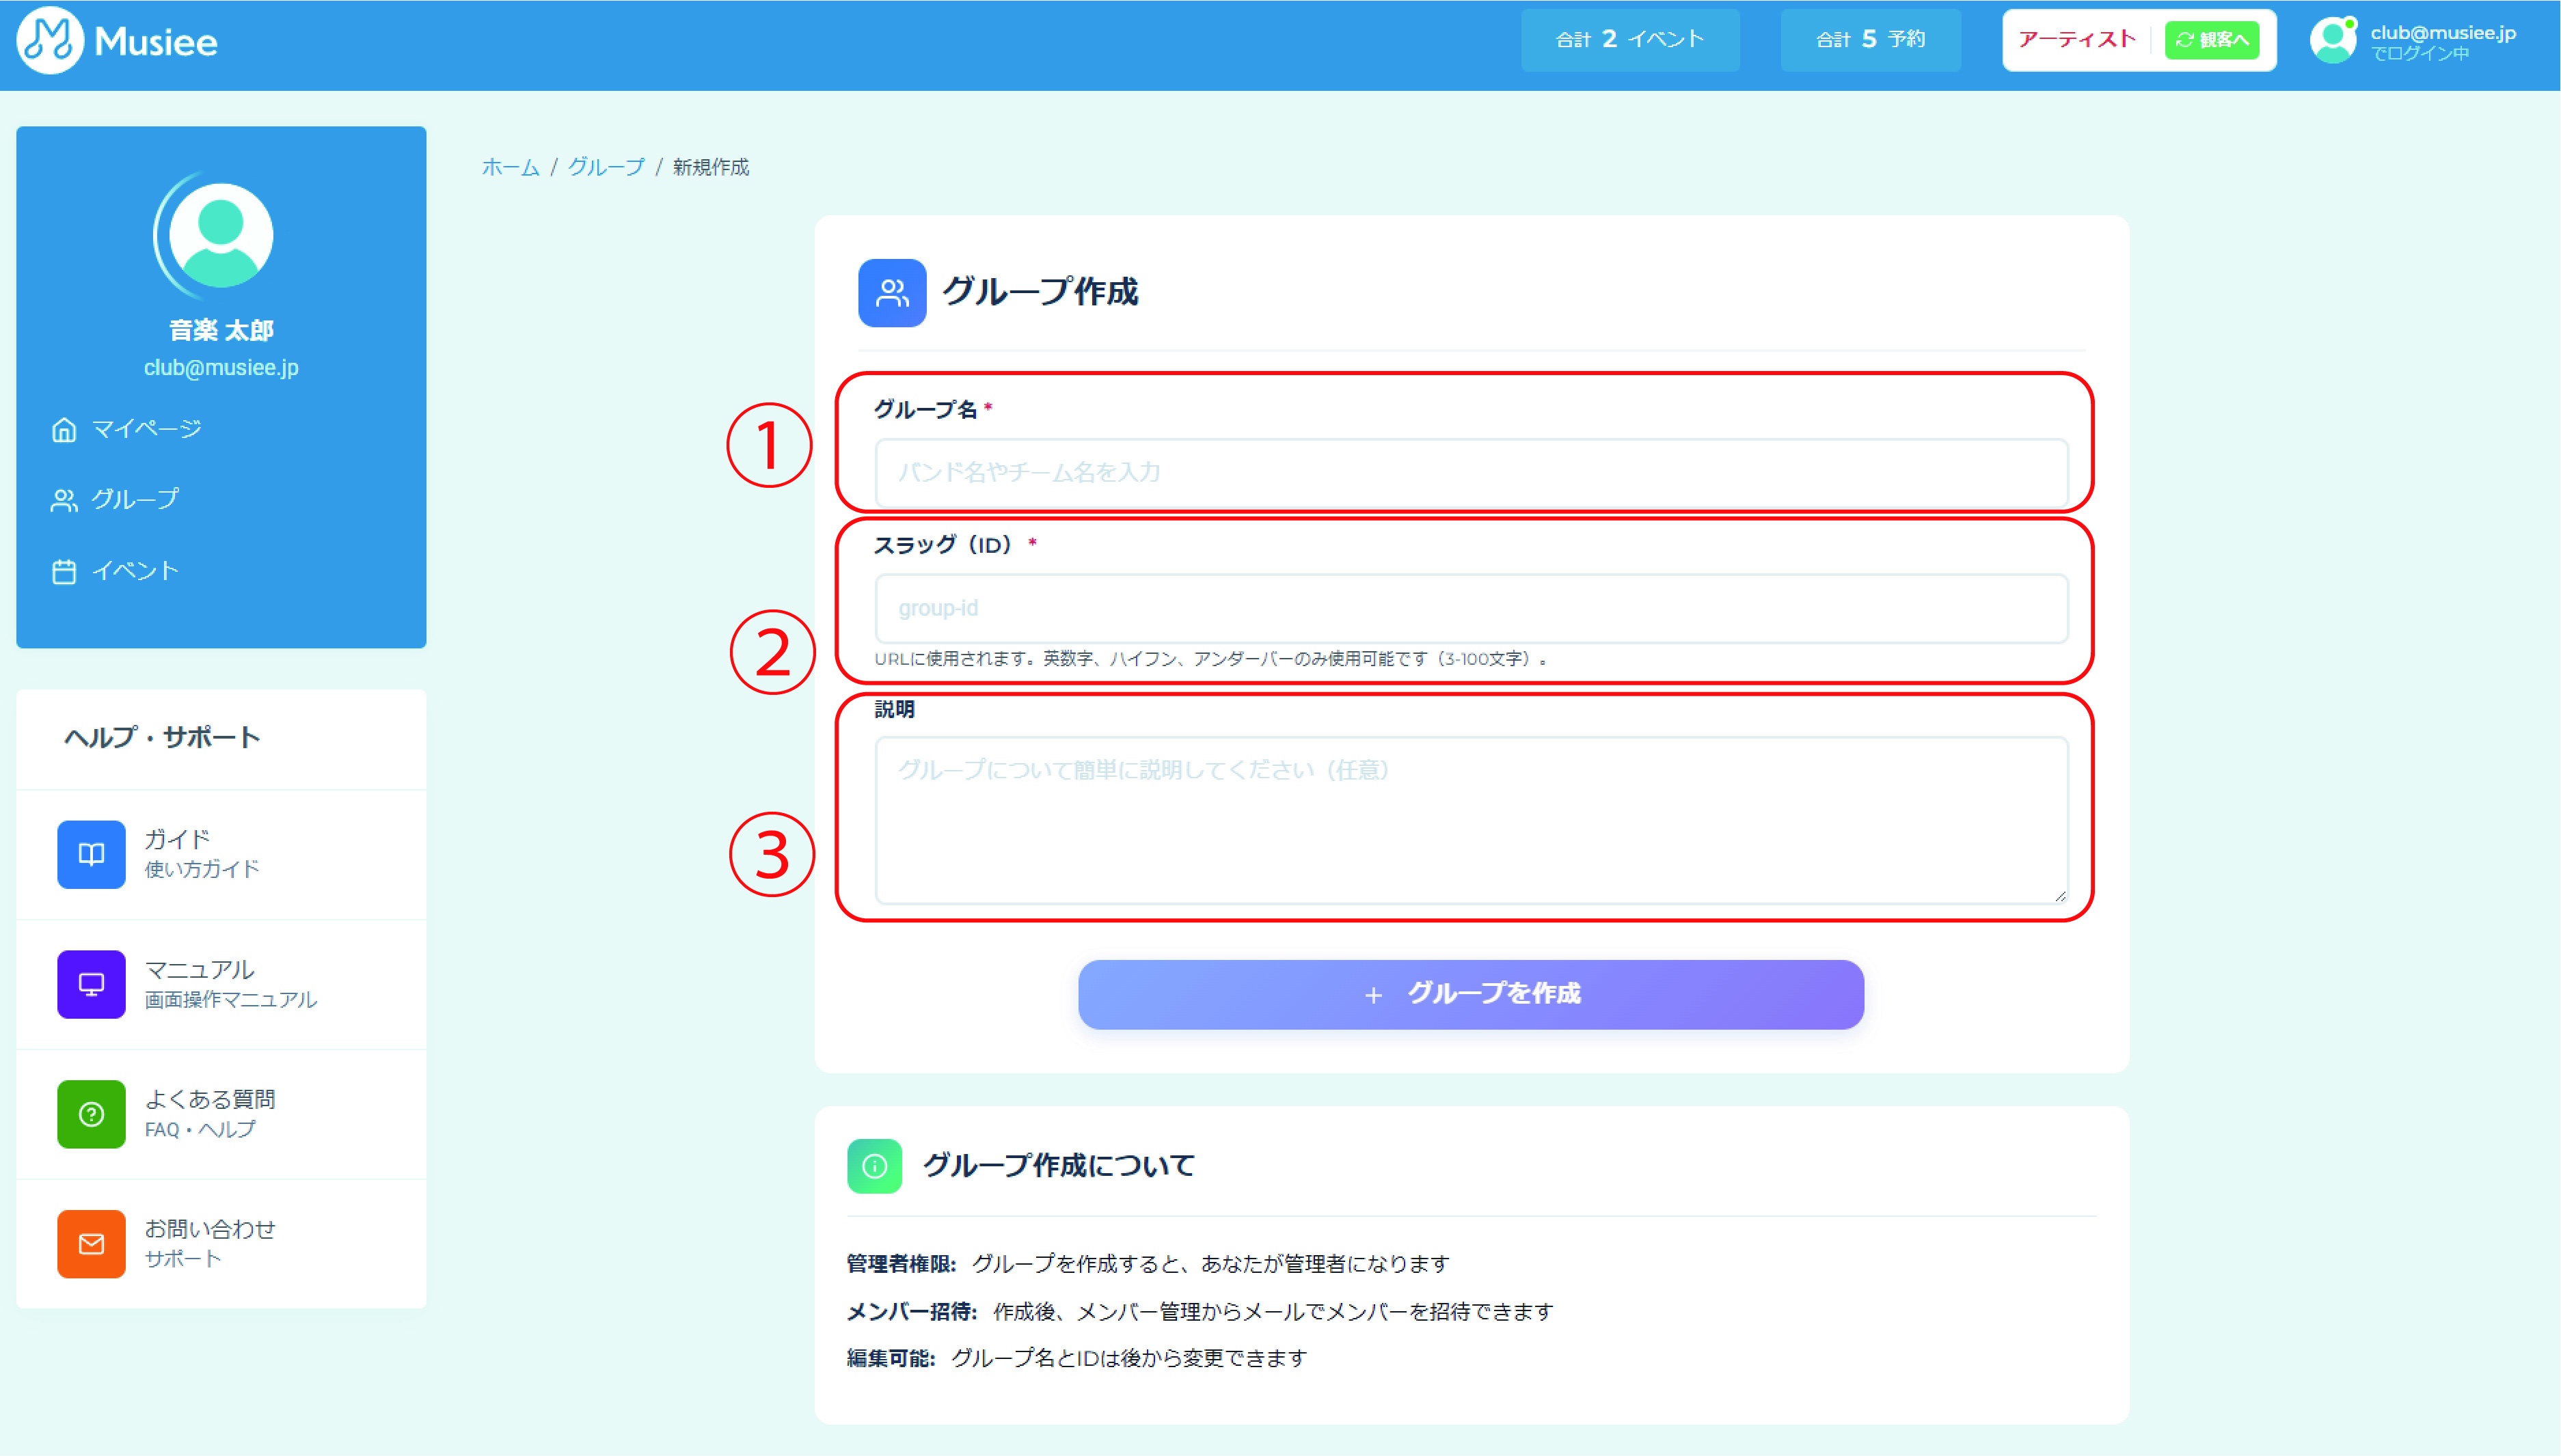Click the header user avatar icon

tap(2334, 41)
